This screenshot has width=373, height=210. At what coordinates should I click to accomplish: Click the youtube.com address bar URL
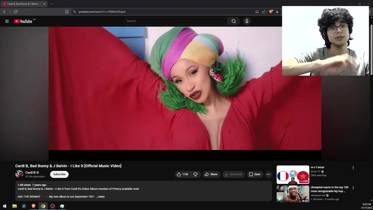[102, 12]
